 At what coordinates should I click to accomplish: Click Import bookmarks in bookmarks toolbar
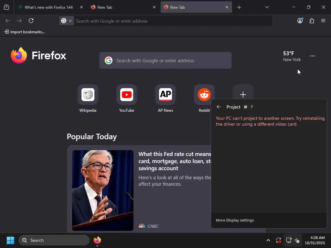click(25, 32)
